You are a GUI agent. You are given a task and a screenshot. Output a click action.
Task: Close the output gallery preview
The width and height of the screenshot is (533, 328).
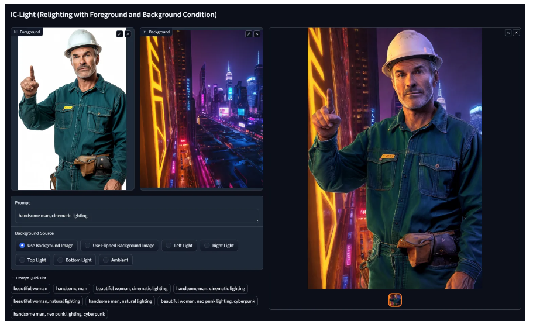point(516,33)
